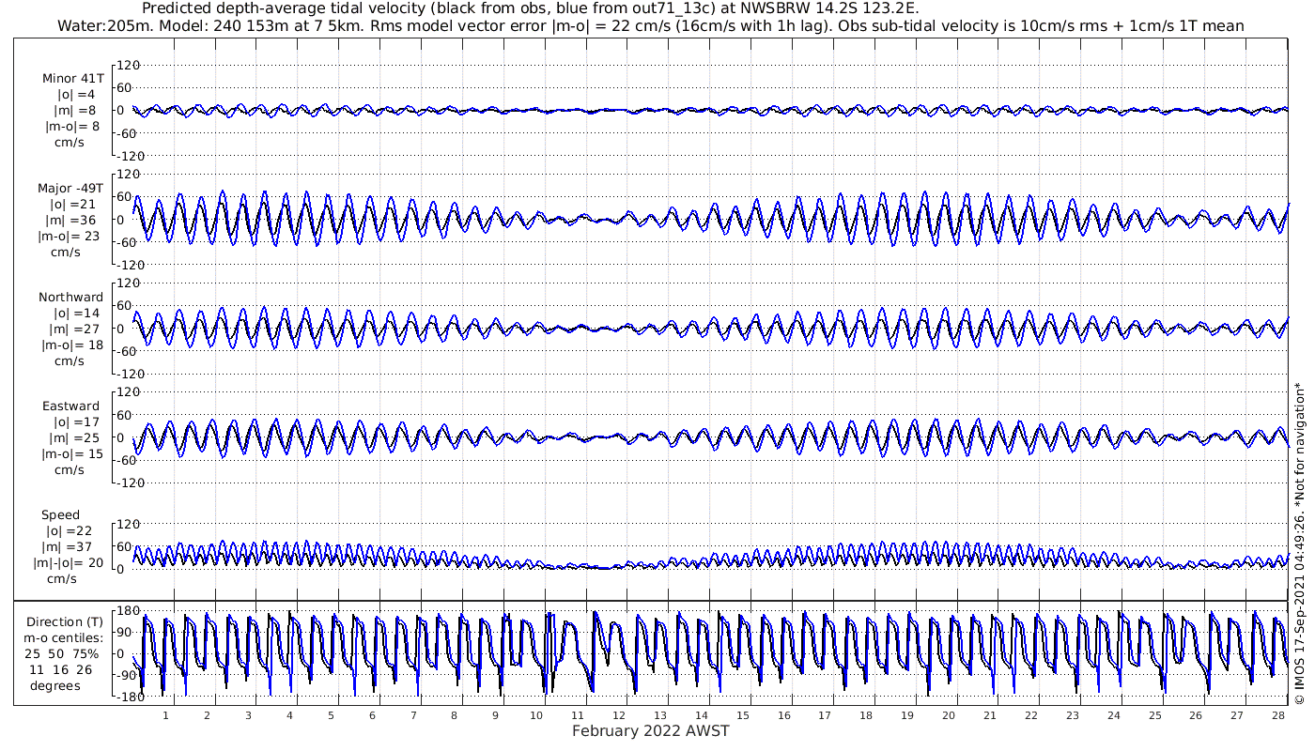This screenshot has height=751, width=1315.
Task: Click day '28' on the time axis
Action: click(1278, 716)
